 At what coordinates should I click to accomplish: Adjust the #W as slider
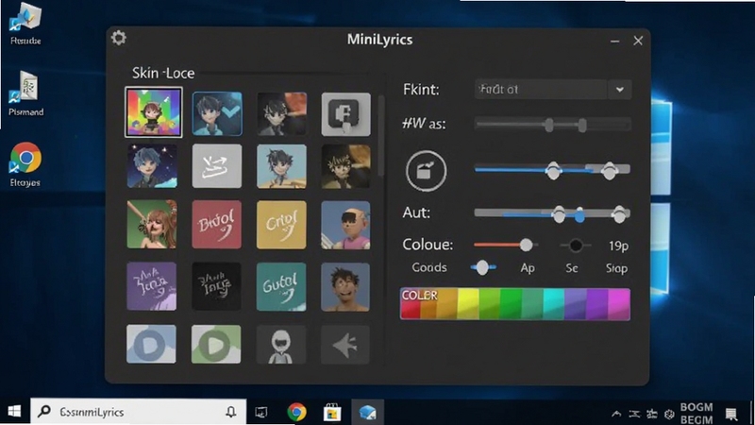coord(552,125)
